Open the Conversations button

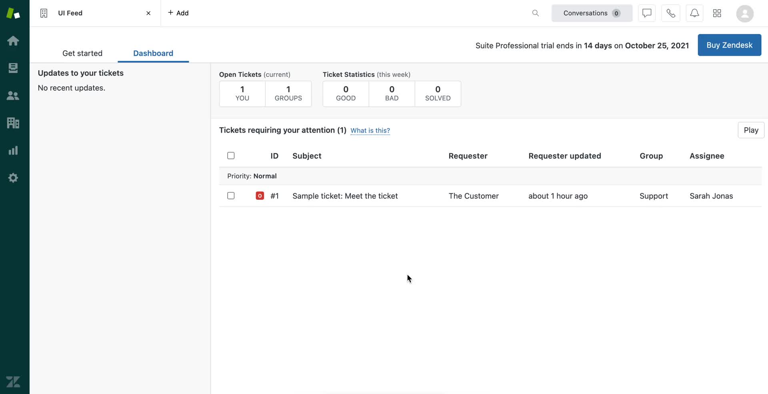click(592, 13)
